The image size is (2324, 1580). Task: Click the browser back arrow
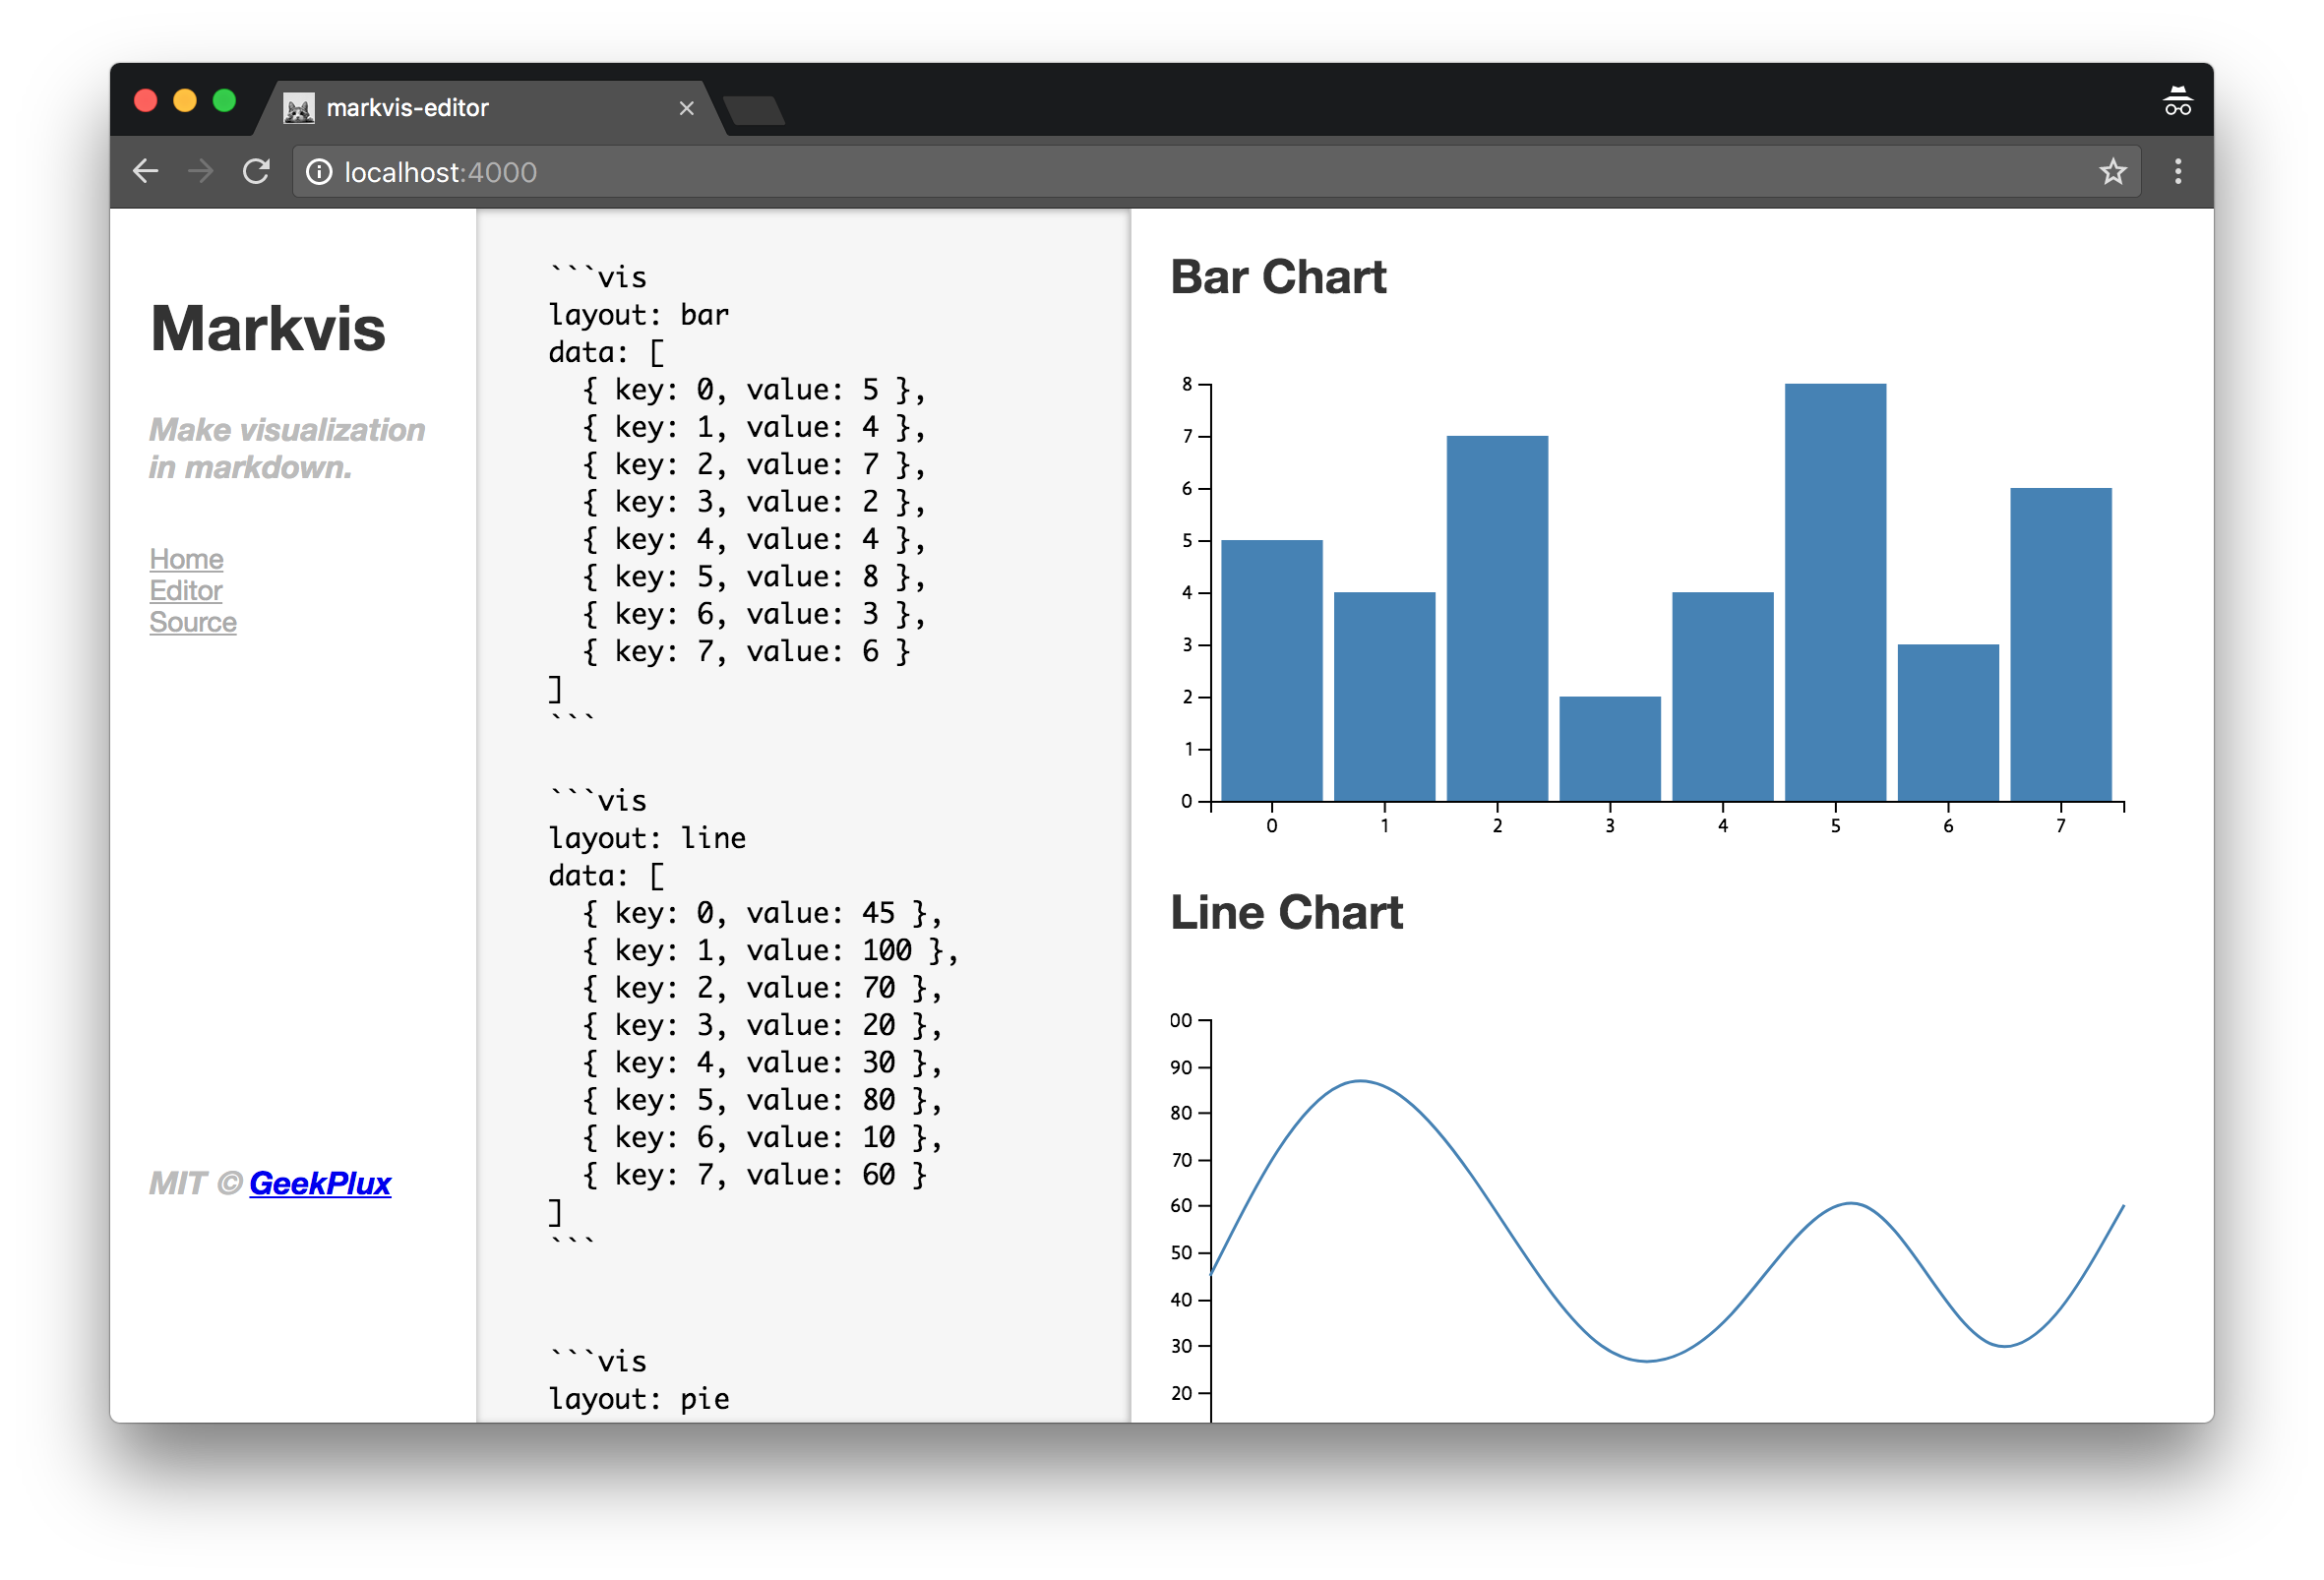click(146, 172)
